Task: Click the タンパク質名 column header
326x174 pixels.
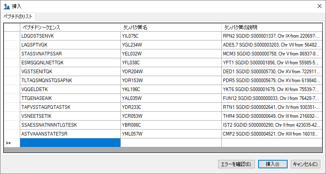Action: [x=171, y=27]
